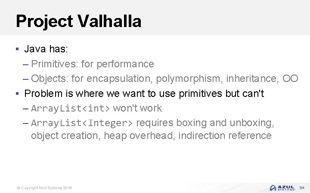Select the 'Java has:' text line
Viewport: 310px width, 193px height.
[46, 48]
